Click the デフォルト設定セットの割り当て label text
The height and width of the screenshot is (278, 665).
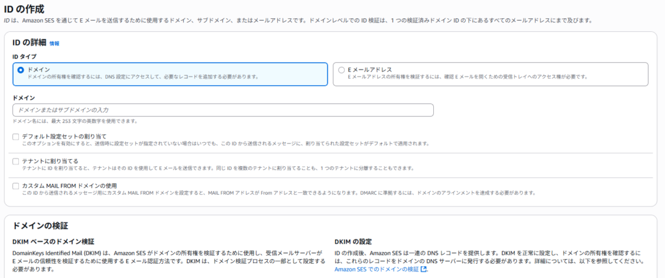[64, 136]
